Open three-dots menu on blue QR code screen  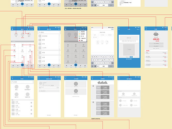click(x=138, y=29)
